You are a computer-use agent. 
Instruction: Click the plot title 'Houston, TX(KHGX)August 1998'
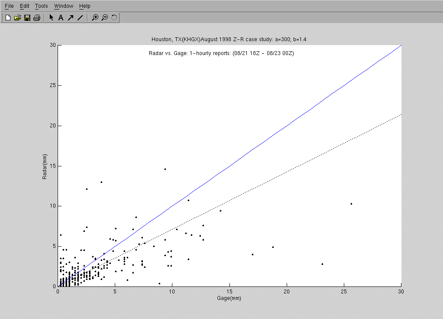[x=229, y=39]
